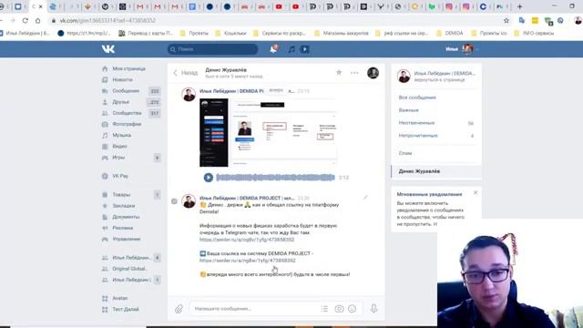Open a new browser tab
Image resolution: width=583 pixels, height=328 pixels.
(520, 6)
